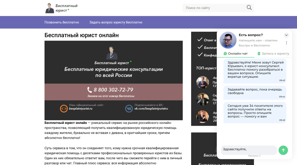Viewport: 297px width, 165px height.
Task: Click the third TOP lawyer photo
Action: (203, 117)
